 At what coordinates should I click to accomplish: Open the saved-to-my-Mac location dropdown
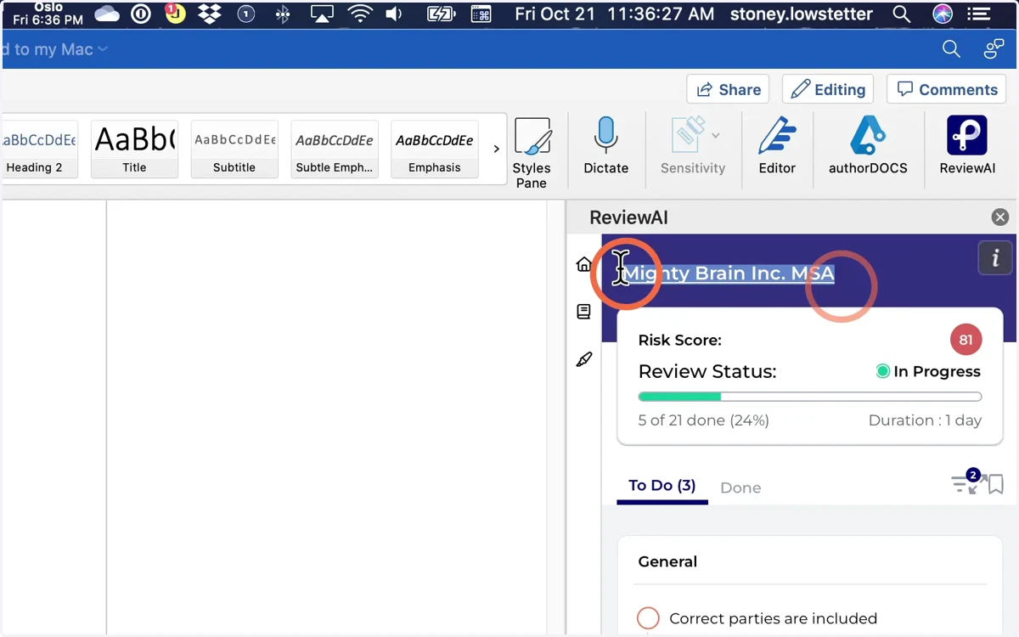103,49
